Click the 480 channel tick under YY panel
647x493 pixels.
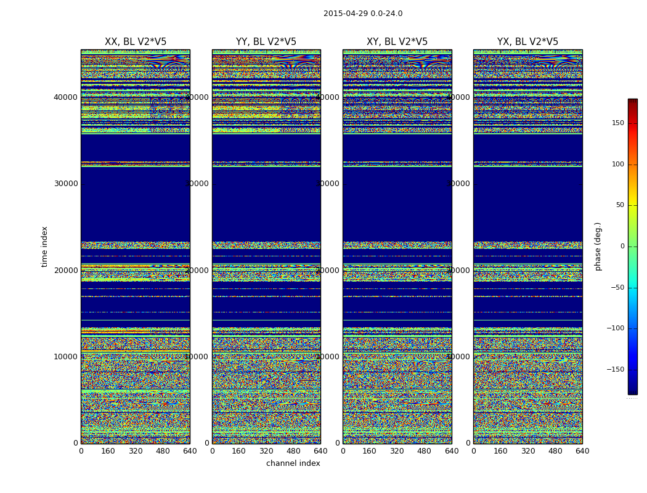[x=293, y=451]
